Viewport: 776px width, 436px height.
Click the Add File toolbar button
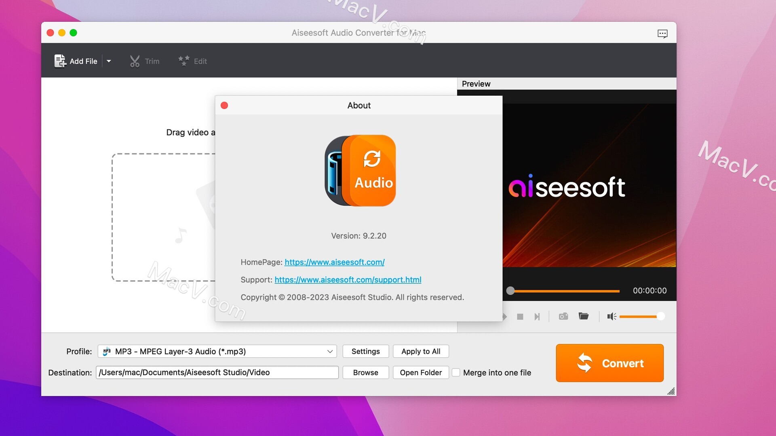click(76, 61)
